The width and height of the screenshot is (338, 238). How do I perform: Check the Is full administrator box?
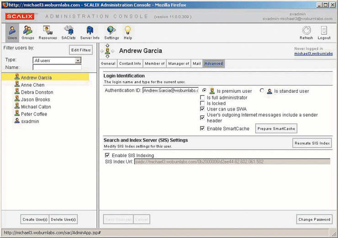coord(202,97)
